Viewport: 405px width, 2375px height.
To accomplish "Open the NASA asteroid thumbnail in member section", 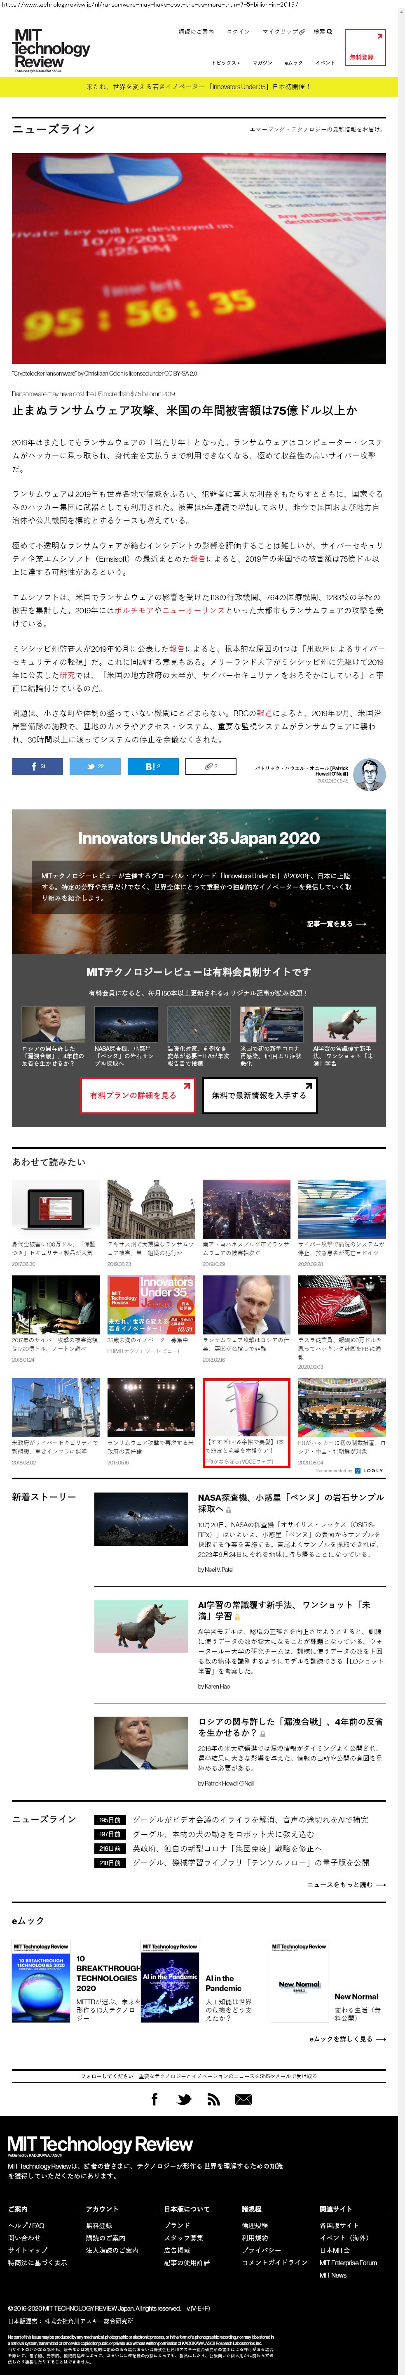I will [x=126, y=1024].
